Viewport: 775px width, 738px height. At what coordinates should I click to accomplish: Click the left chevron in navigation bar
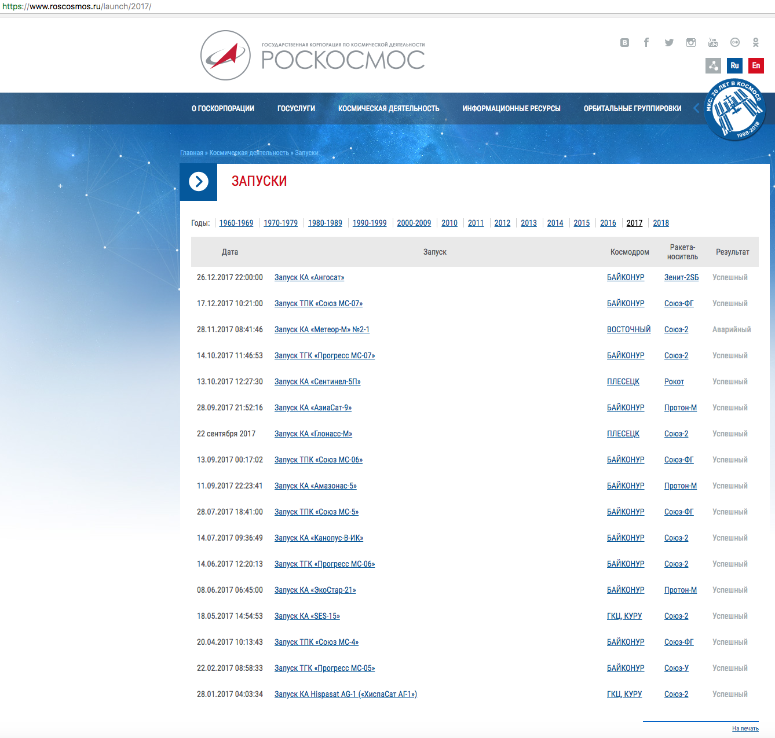tap(696, 108)
